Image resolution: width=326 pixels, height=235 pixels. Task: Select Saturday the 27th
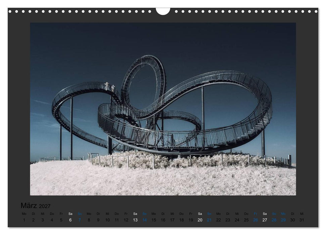click(265, 220)
